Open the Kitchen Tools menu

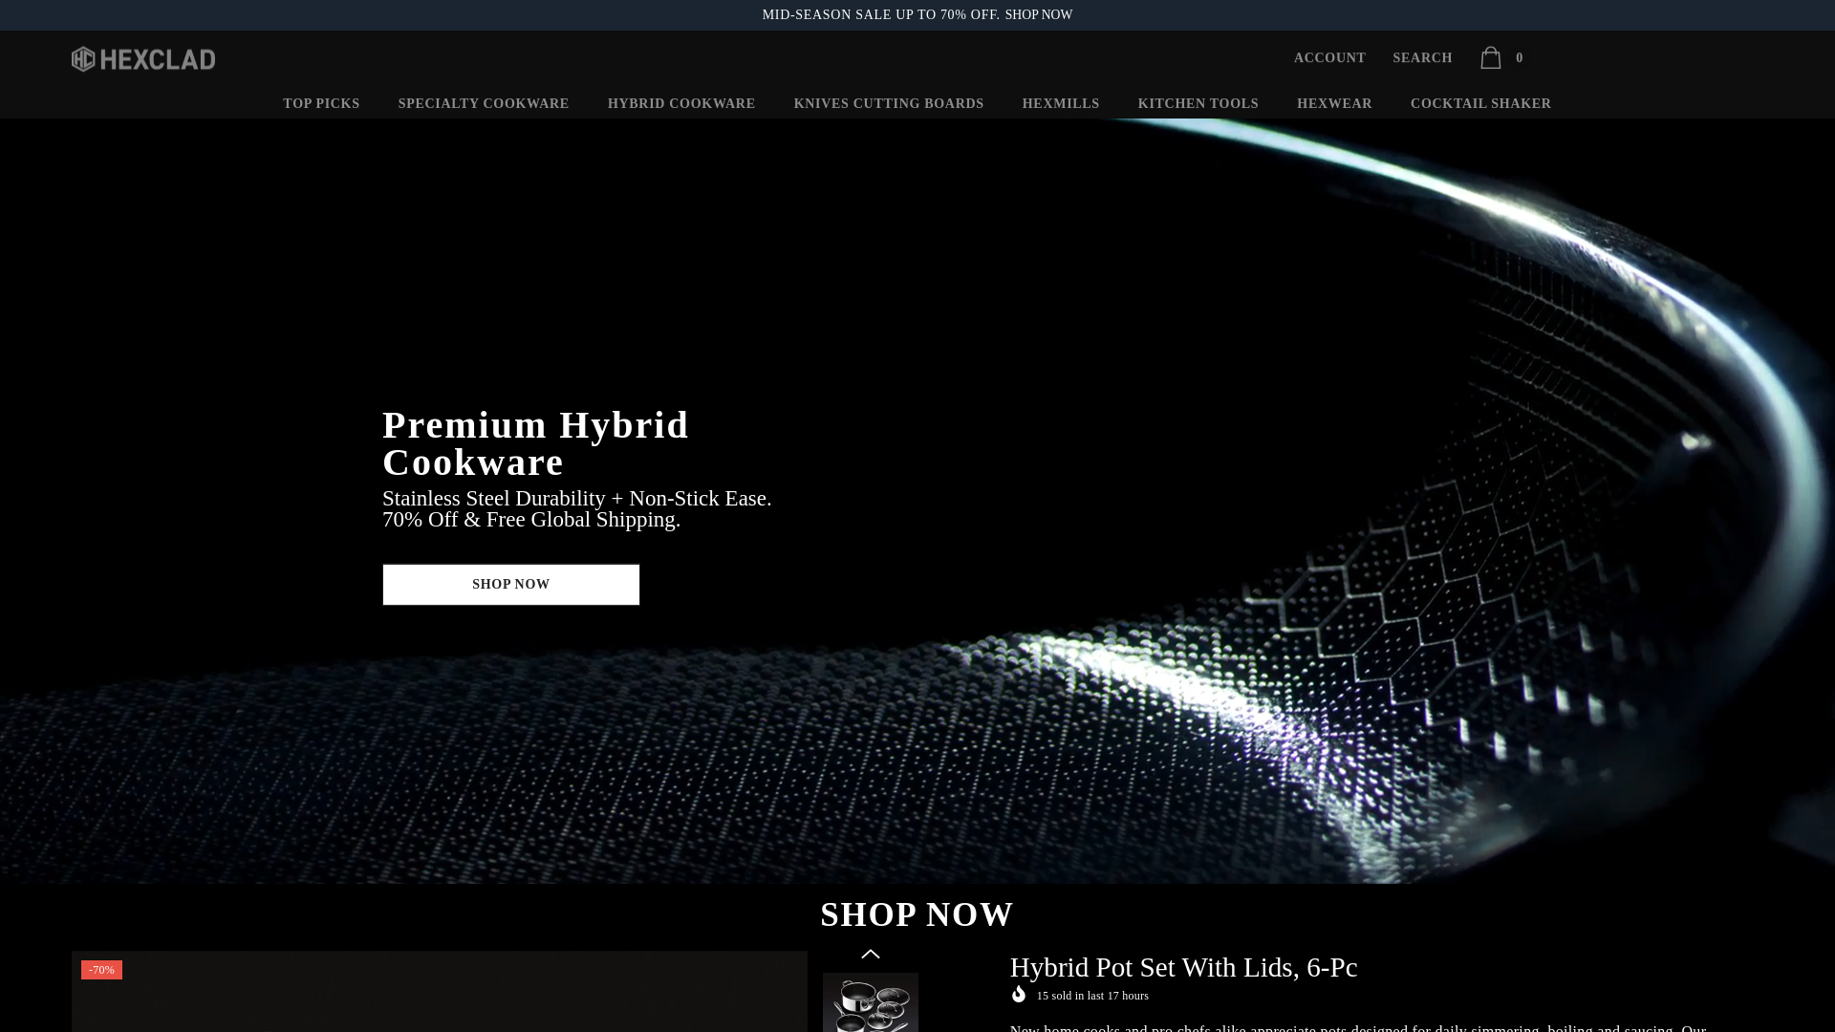[1198, 103]
